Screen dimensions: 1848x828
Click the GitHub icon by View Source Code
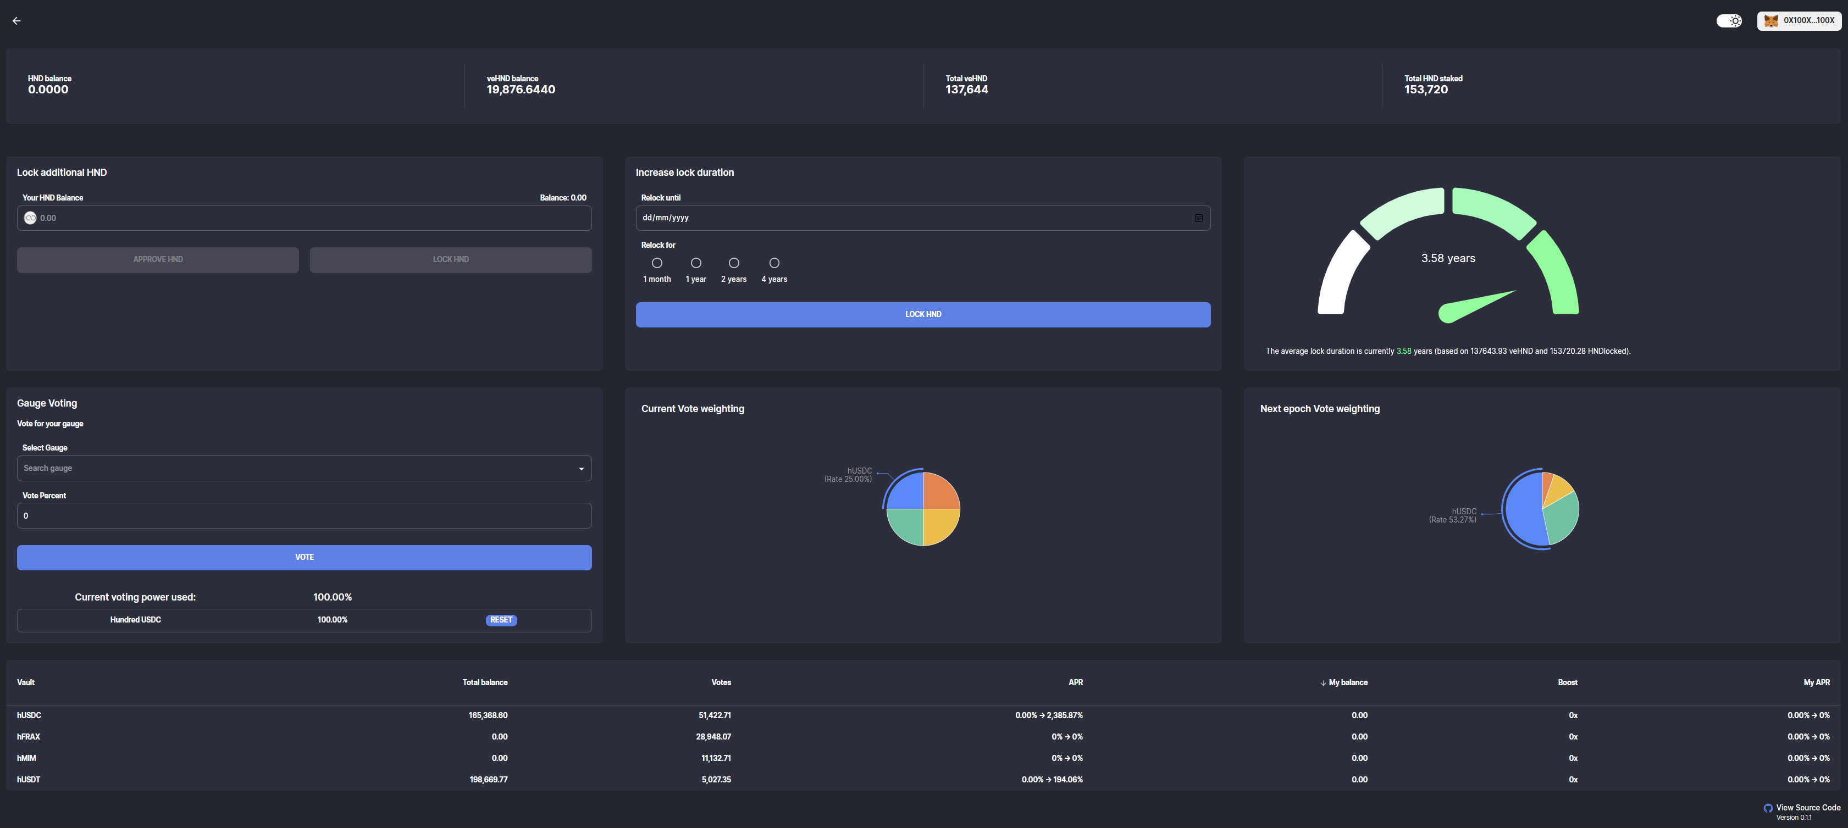point(1768,808)
